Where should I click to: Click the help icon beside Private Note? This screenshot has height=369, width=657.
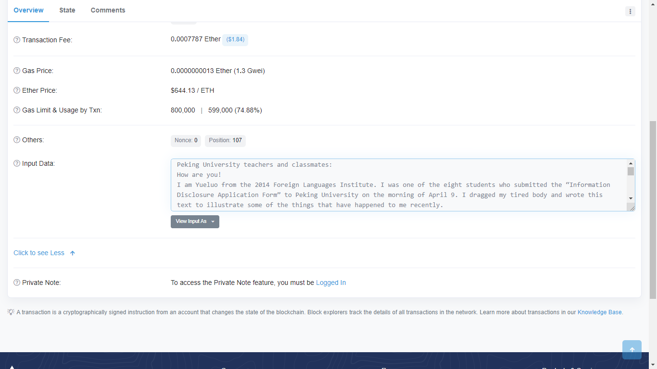(17, 283)
